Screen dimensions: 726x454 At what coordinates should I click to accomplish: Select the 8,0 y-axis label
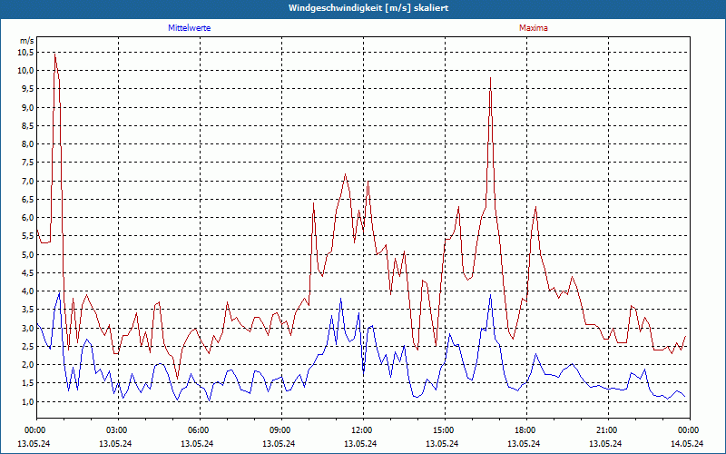pyautogui.click(x=28, y=144)
